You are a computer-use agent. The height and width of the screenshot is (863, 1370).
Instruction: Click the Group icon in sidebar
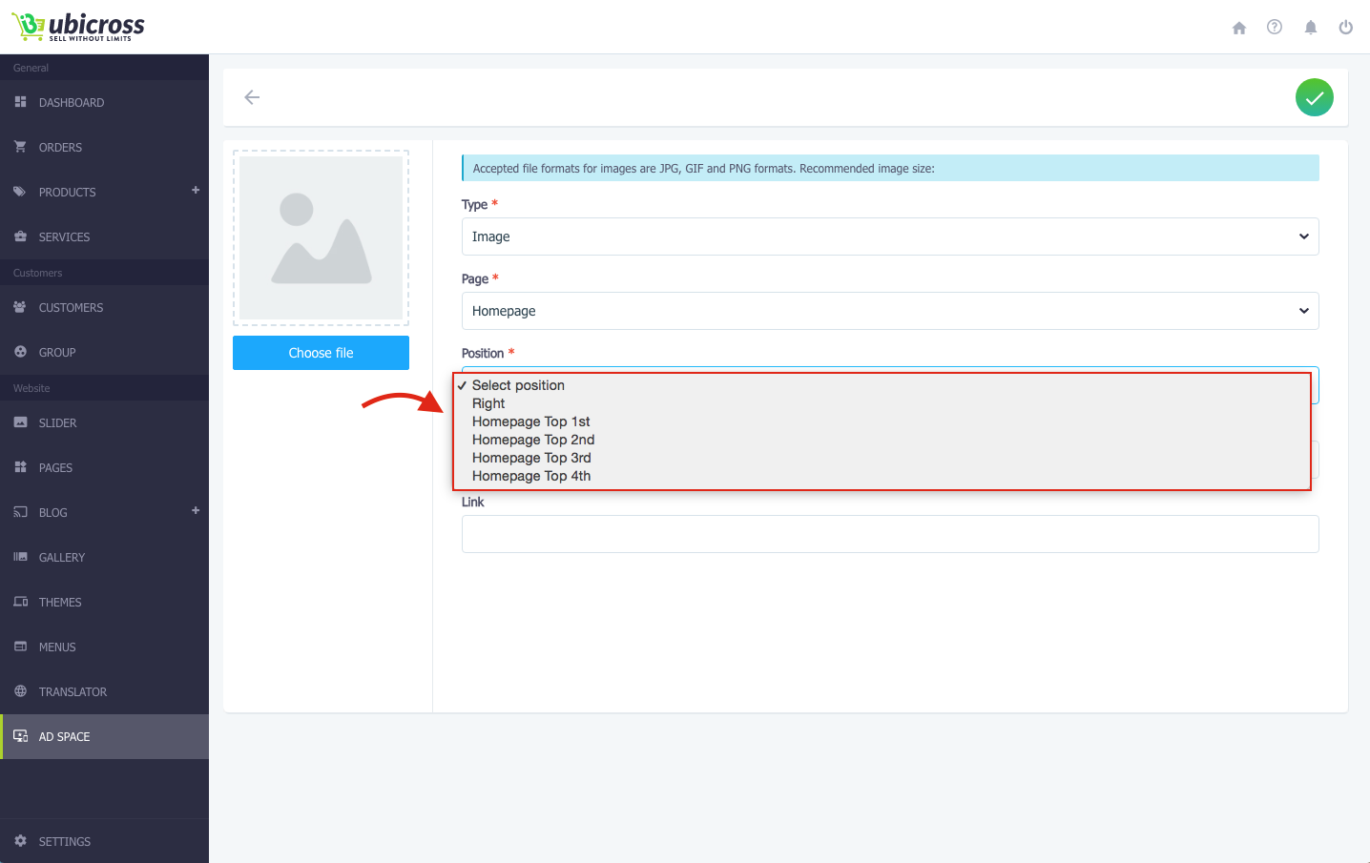click(x=20, y=352)
